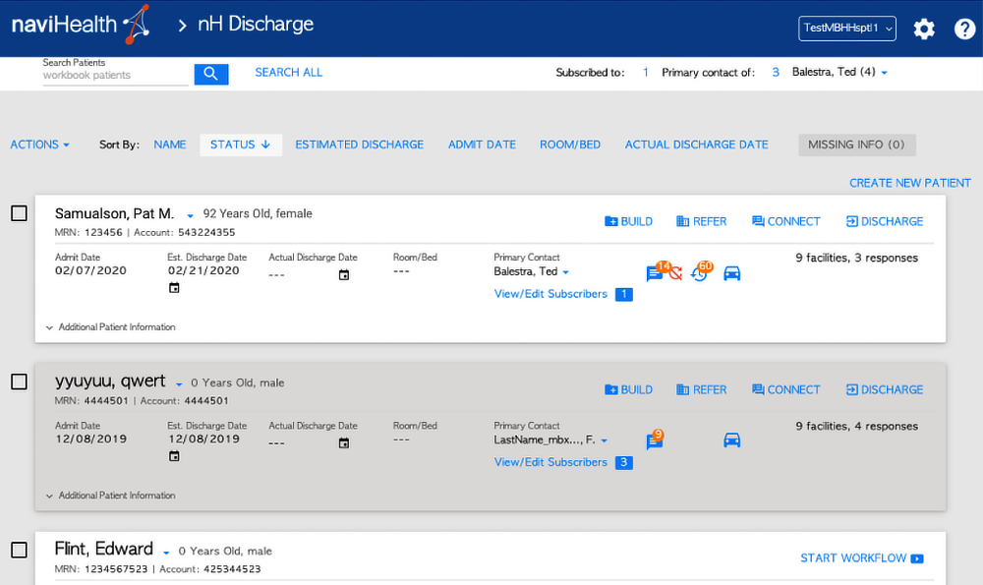Image resolution: width=983 pixels, height=585 pixels.
Task: Click "9 facilities, 4 responses" text
Action: pos(857,427)
